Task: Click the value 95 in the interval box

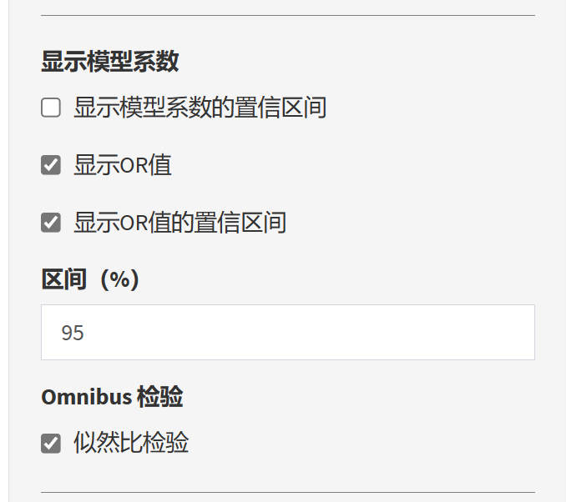Action: (73, 333)
